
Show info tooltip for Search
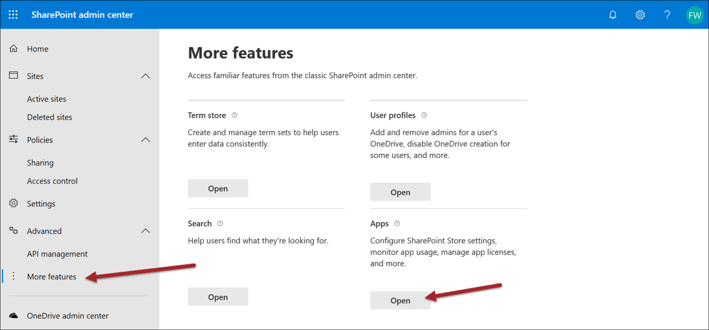tap(220, 223)
